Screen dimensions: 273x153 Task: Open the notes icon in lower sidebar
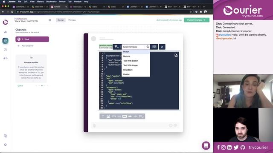[6, 136]
